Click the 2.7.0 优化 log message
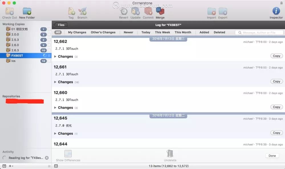 pos(64,126)
